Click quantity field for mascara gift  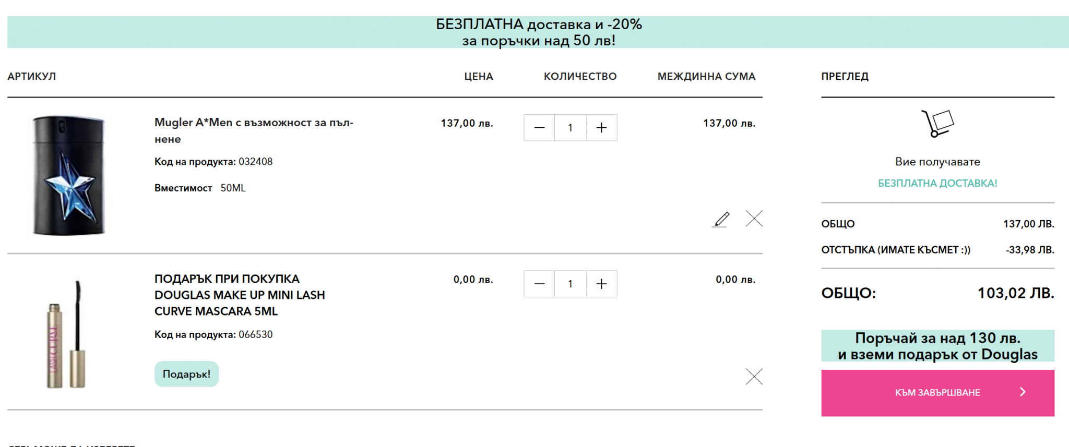[x=571, y=284]
